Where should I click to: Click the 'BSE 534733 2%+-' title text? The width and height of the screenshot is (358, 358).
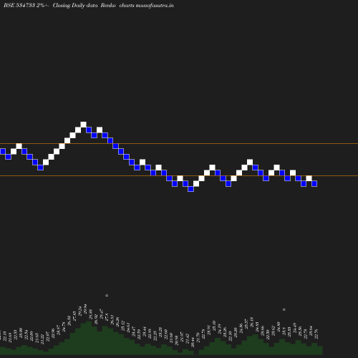[x=26, y=5]
